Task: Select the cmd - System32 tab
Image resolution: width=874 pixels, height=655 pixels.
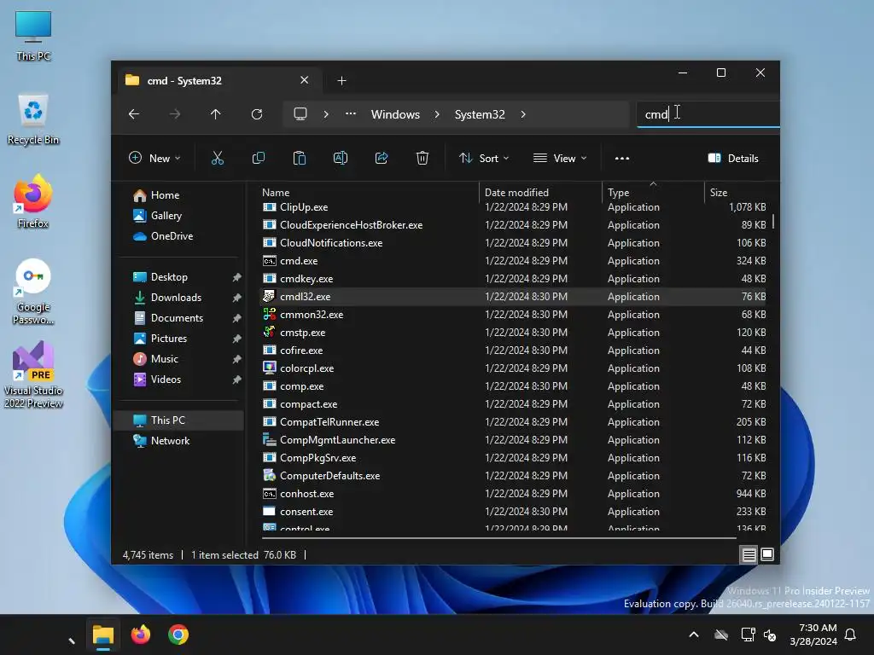Action: (x=218, y=81)
